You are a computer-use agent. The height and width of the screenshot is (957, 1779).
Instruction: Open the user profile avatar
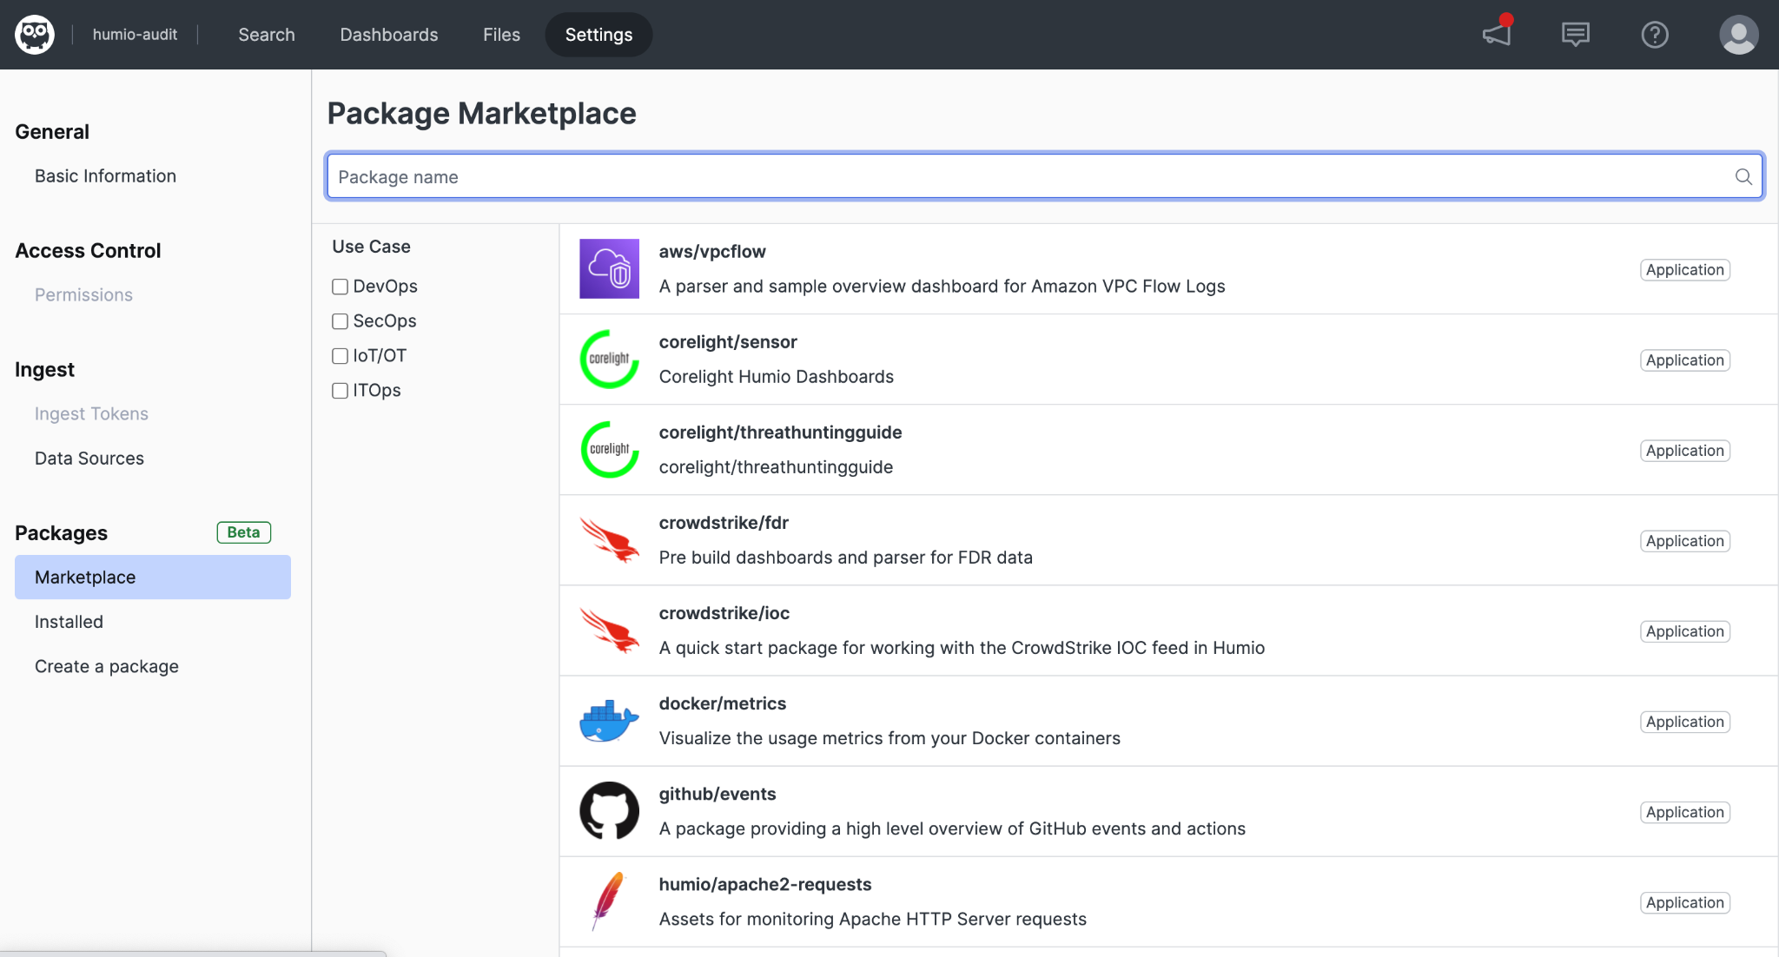[x=1739, y=35]
